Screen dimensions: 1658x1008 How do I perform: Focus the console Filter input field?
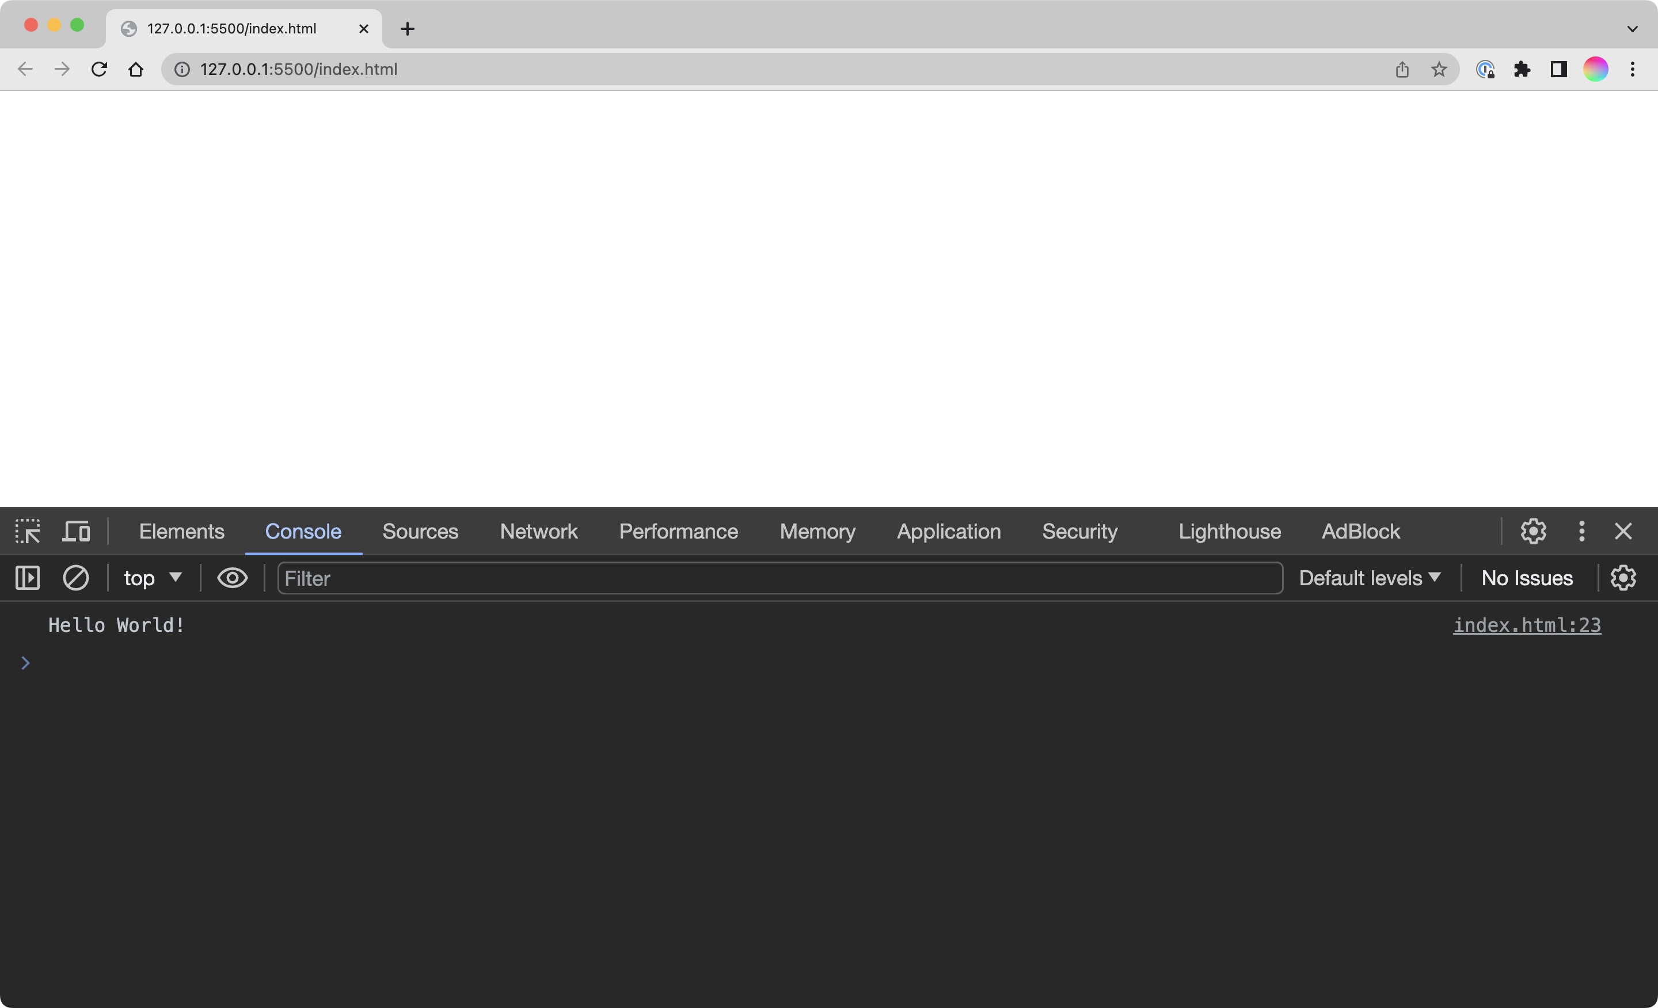point(779,578)
